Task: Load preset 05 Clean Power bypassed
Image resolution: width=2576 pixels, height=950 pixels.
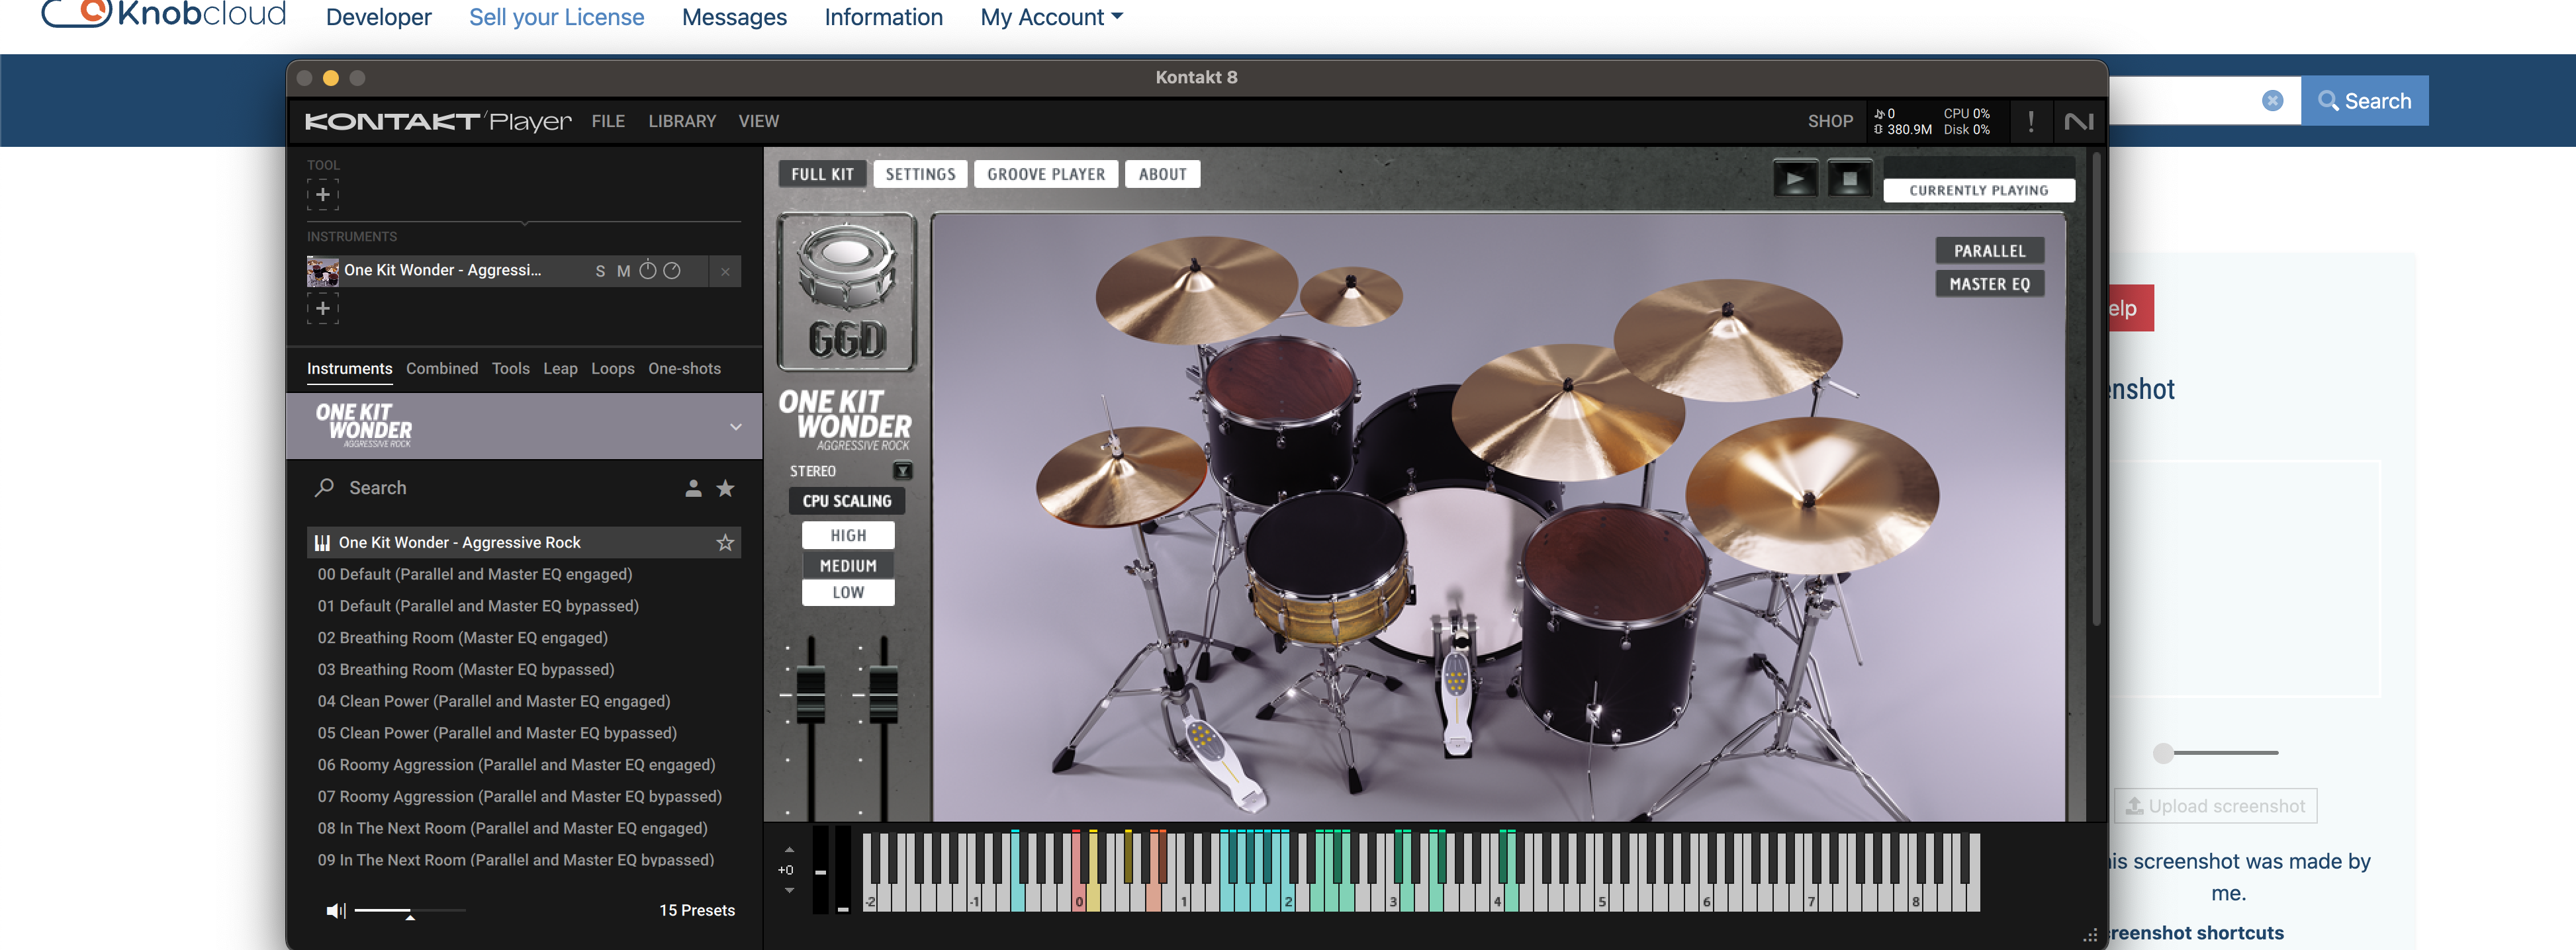Action: pyautogui.click(x=497, y=734)
